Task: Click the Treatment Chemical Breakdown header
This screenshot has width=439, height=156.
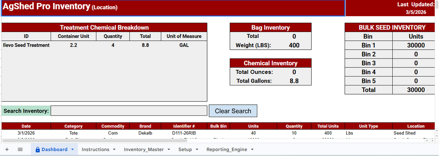Action: [x=104, y=28]
